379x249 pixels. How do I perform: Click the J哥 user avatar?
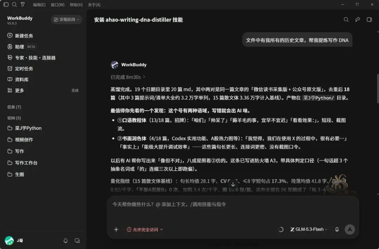click(9, 241)
